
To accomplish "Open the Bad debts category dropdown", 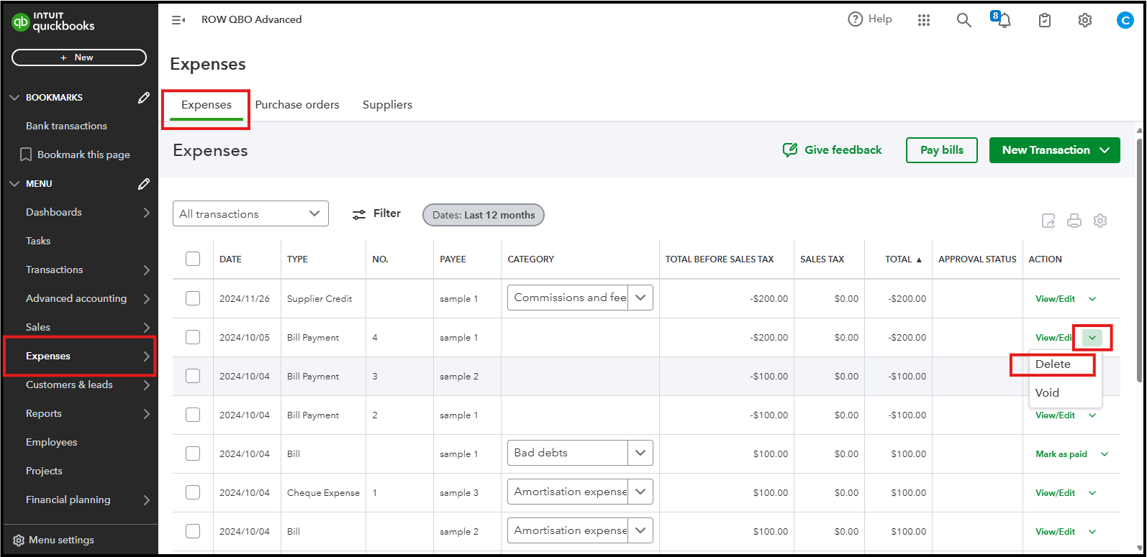I will point(640,453).
